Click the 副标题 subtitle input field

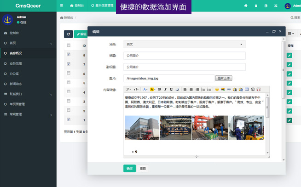click(185, 67)
